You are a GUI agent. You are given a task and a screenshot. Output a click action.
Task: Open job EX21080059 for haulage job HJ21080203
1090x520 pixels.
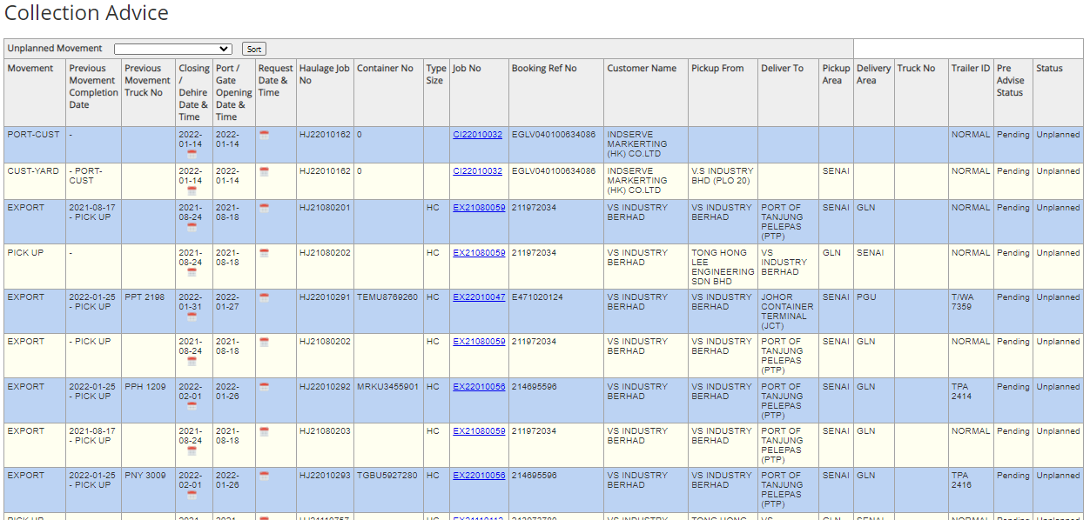479,431
